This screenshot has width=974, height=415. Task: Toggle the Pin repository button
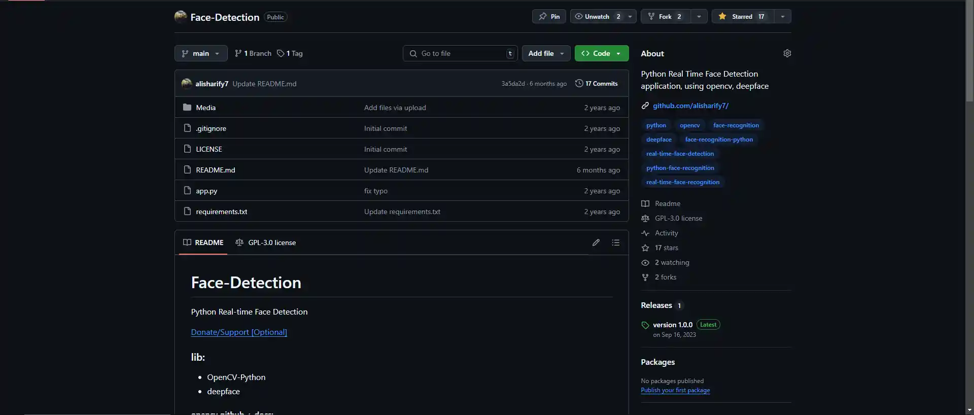click(549, 17)
